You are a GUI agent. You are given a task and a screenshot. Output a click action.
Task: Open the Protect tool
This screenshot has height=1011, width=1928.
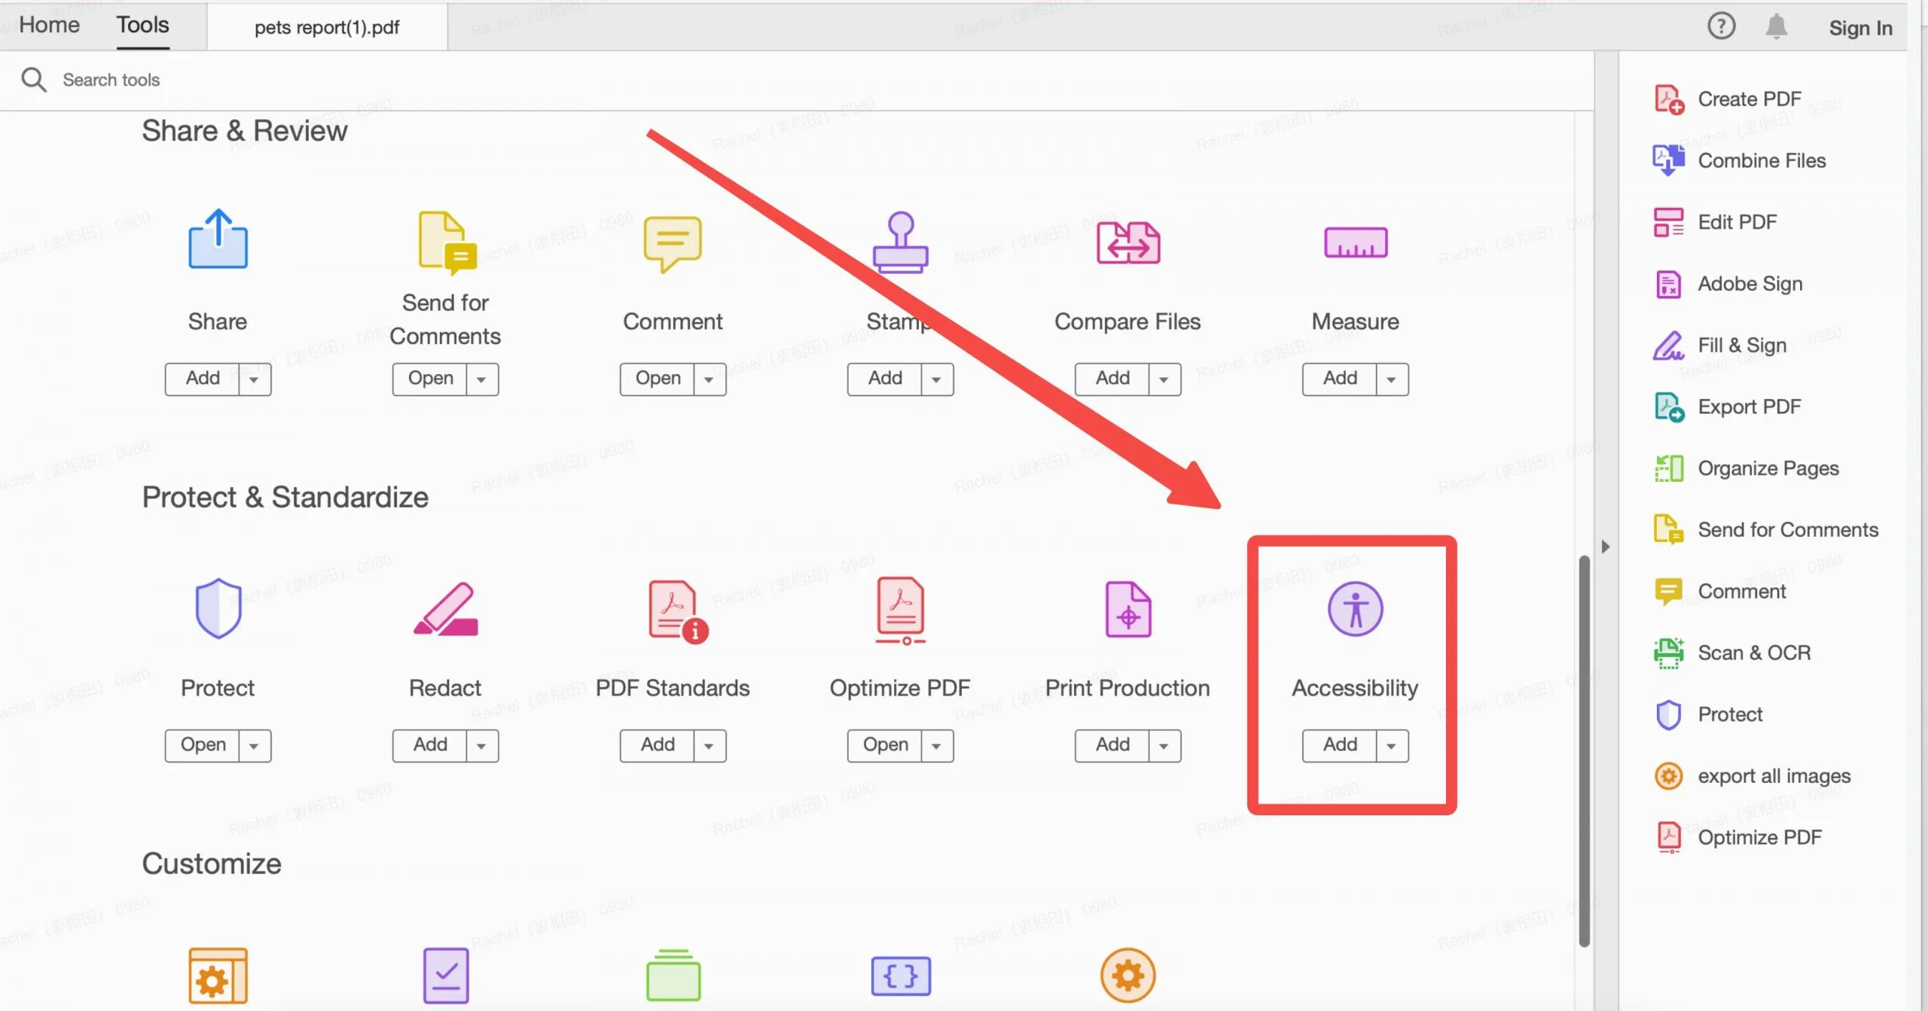(x=203, y=743)
